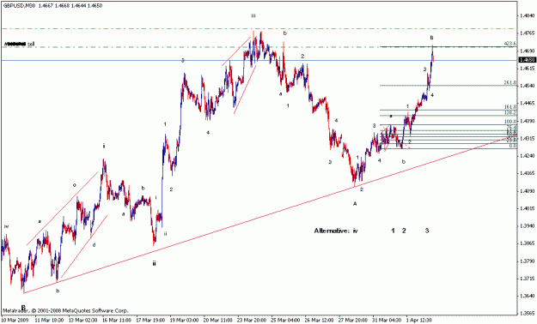Screen dimensions: 537x324
Task: Click the 1.4240 price axis label
Action: pos(527,156)
